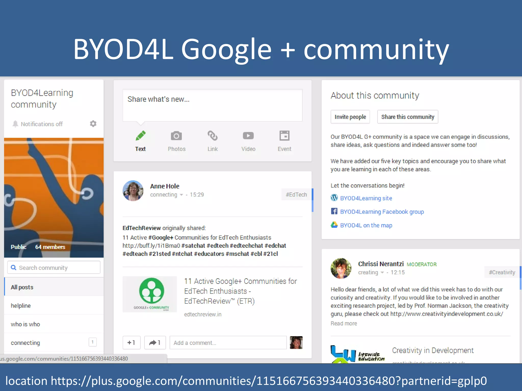Select the Text post pencil icon
Viewport: 522px width, 391px height.
click(140, 136)
